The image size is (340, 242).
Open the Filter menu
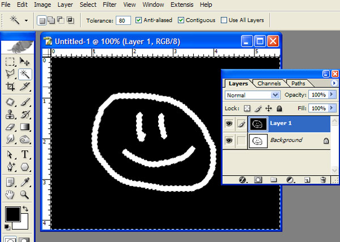click(109, 5)
